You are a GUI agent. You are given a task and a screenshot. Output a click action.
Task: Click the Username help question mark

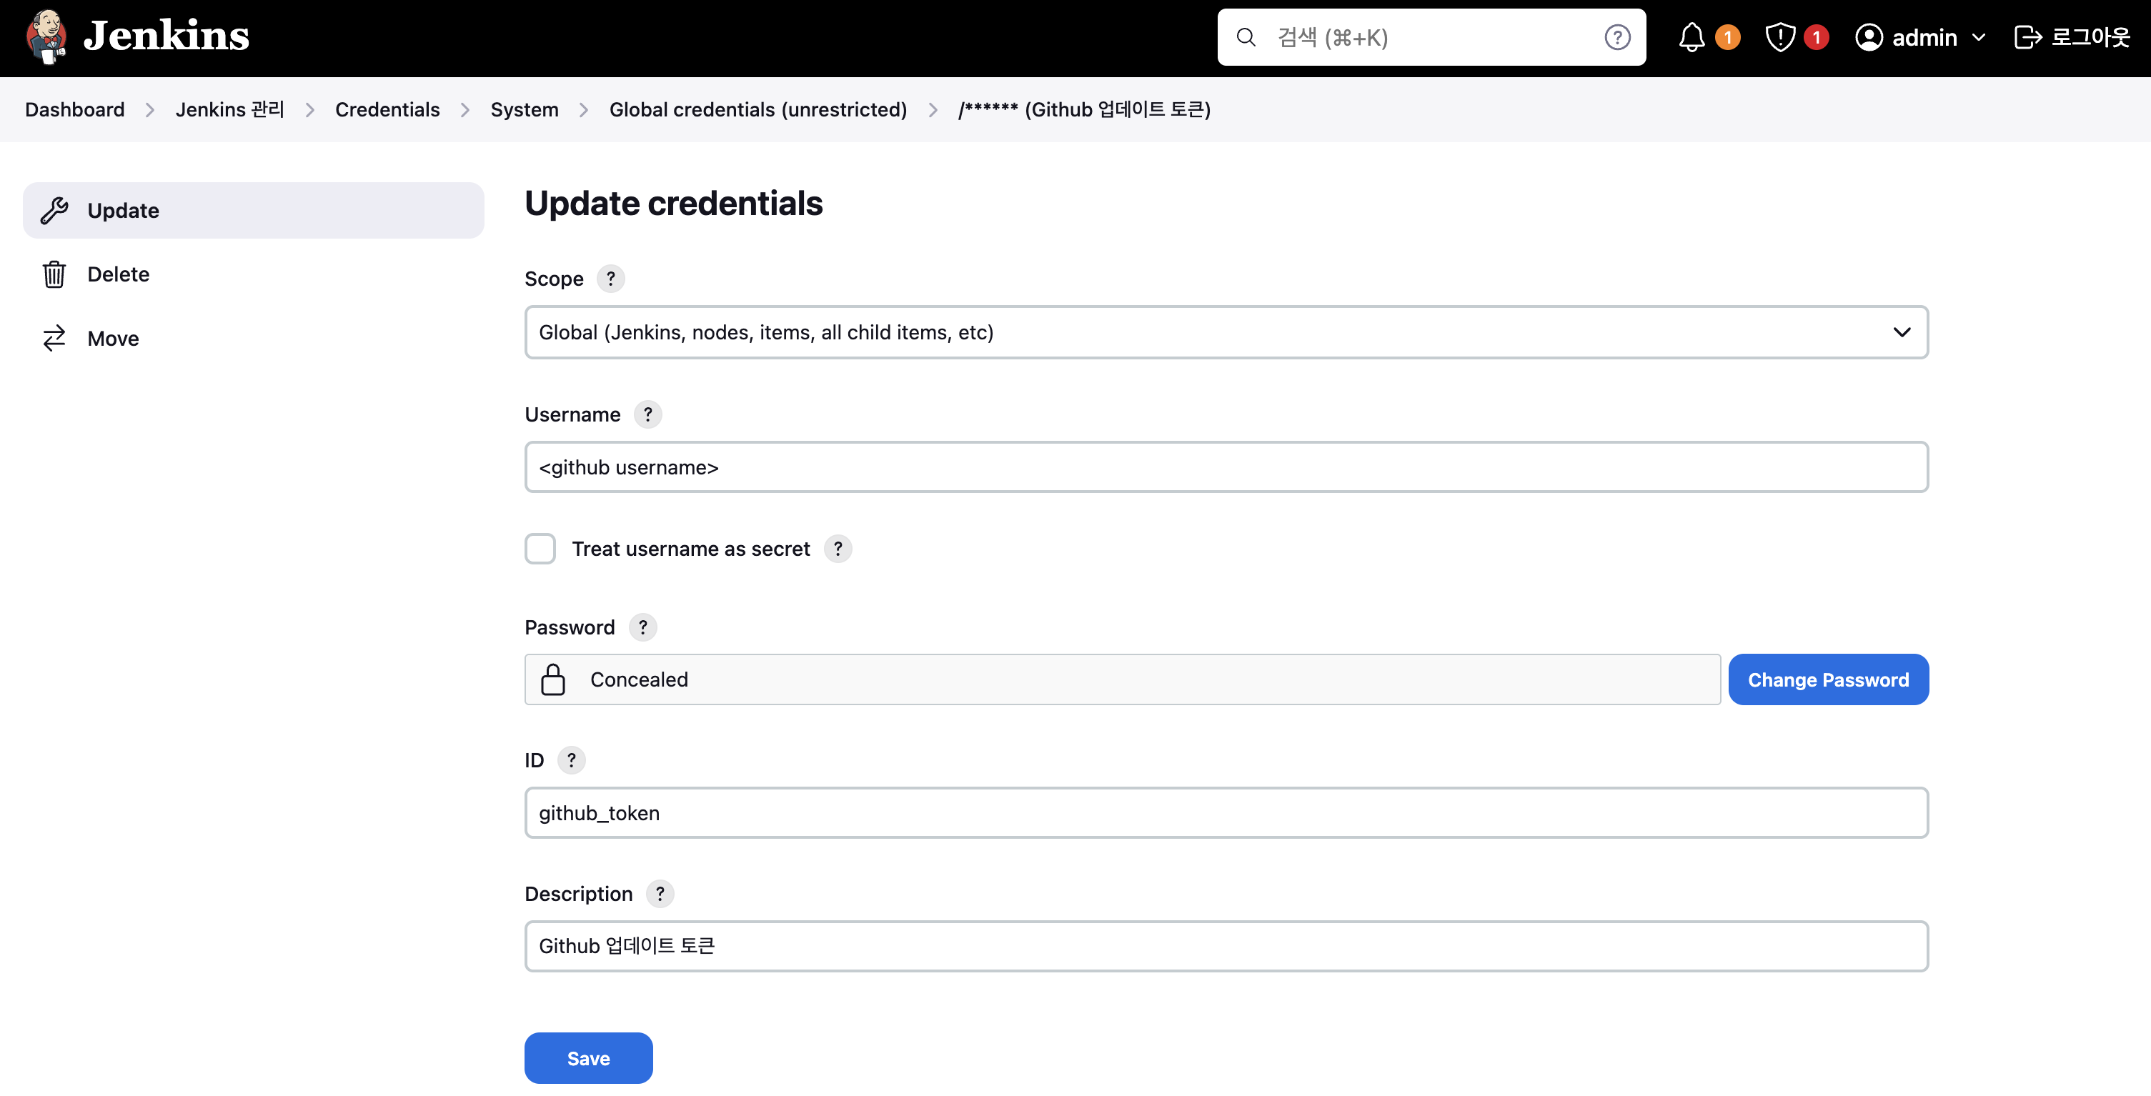[x=647, y=415]
